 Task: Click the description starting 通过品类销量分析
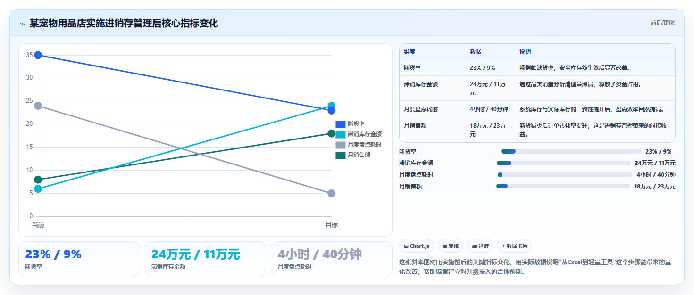coord(580,84)
